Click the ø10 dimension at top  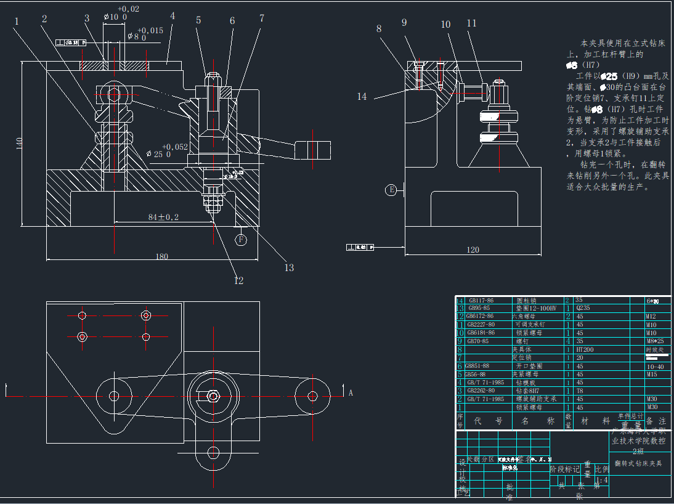pyautogui.click(x=114, y=17)
